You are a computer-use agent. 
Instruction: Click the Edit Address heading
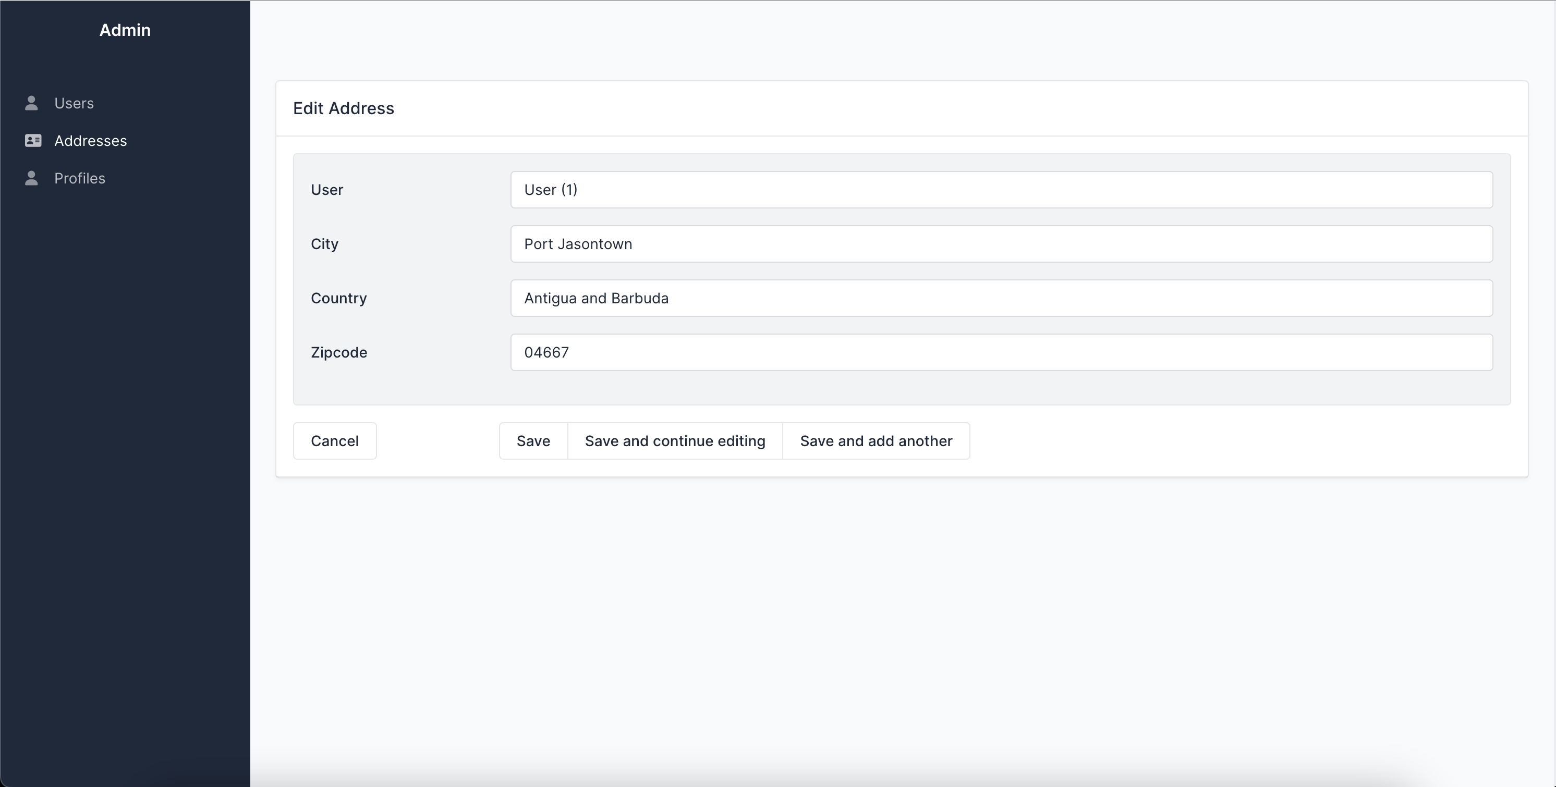point(343,108)
